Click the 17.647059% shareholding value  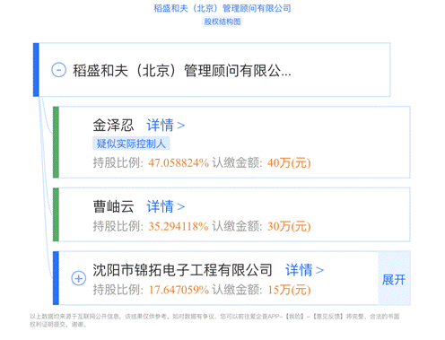click(x=179, y=290)
